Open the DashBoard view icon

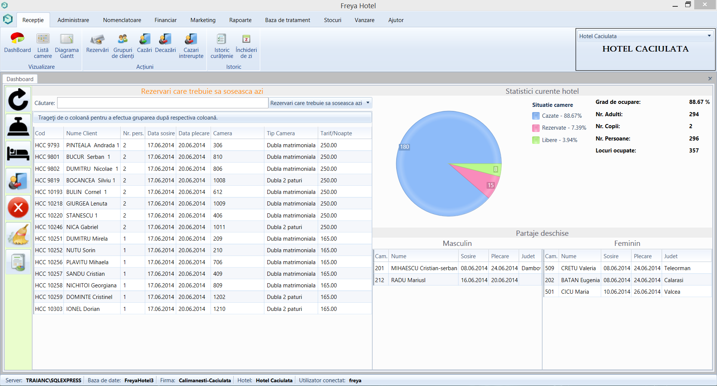(x=17, y=44)
